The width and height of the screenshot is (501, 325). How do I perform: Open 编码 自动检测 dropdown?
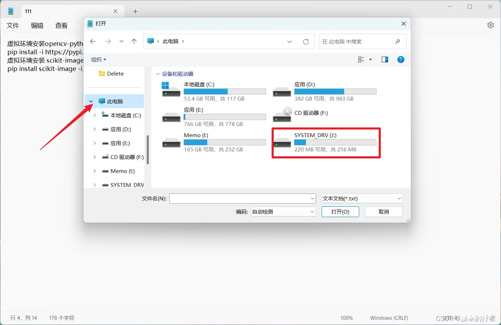(283, 212)
